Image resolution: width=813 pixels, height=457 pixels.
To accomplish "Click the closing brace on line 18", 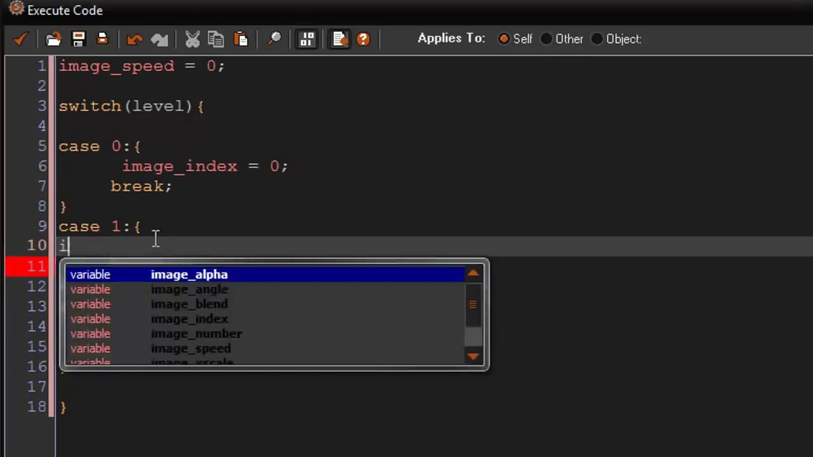I will [63, 407].
